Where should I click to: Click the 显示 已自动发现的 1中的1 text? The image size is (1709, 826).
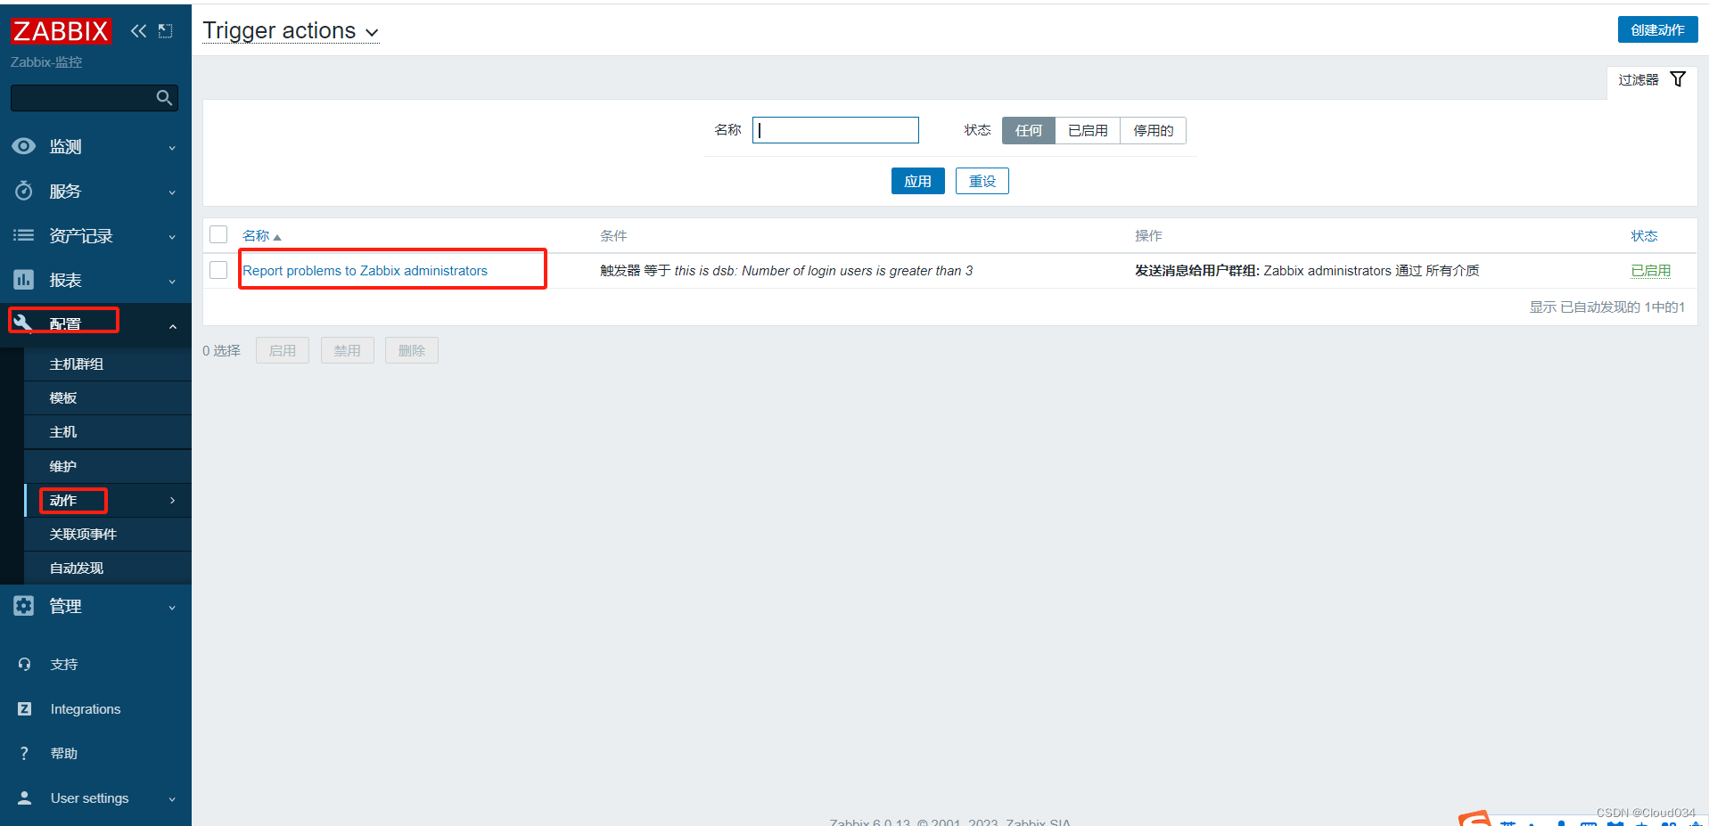(x=1607, y=307)
